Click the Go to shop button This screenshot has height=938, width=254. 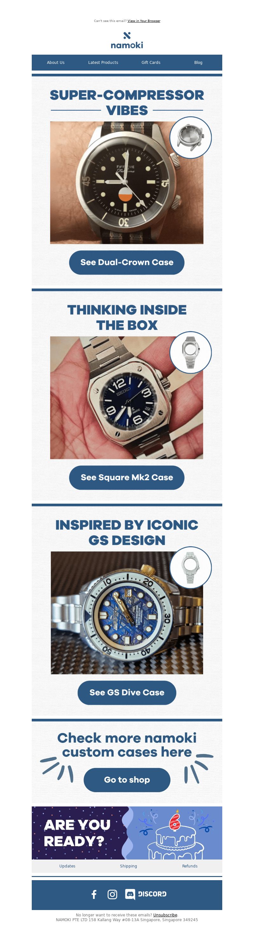[x=127, y=780]
